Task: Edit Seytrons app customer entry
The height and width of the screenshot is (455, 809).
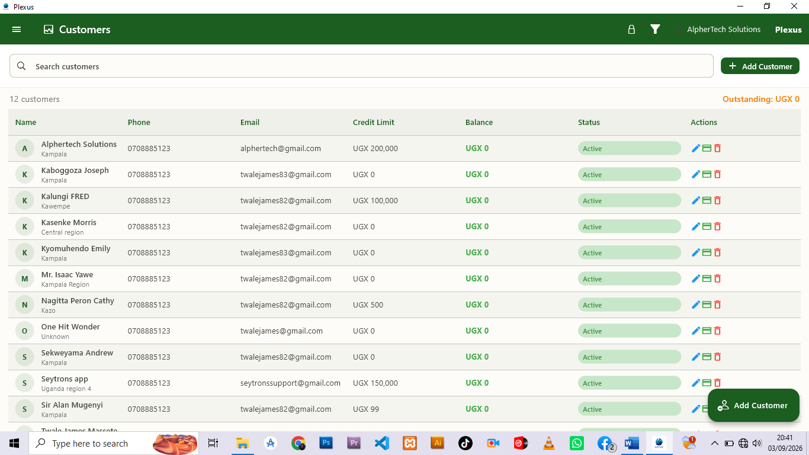Action: (696, 383)
